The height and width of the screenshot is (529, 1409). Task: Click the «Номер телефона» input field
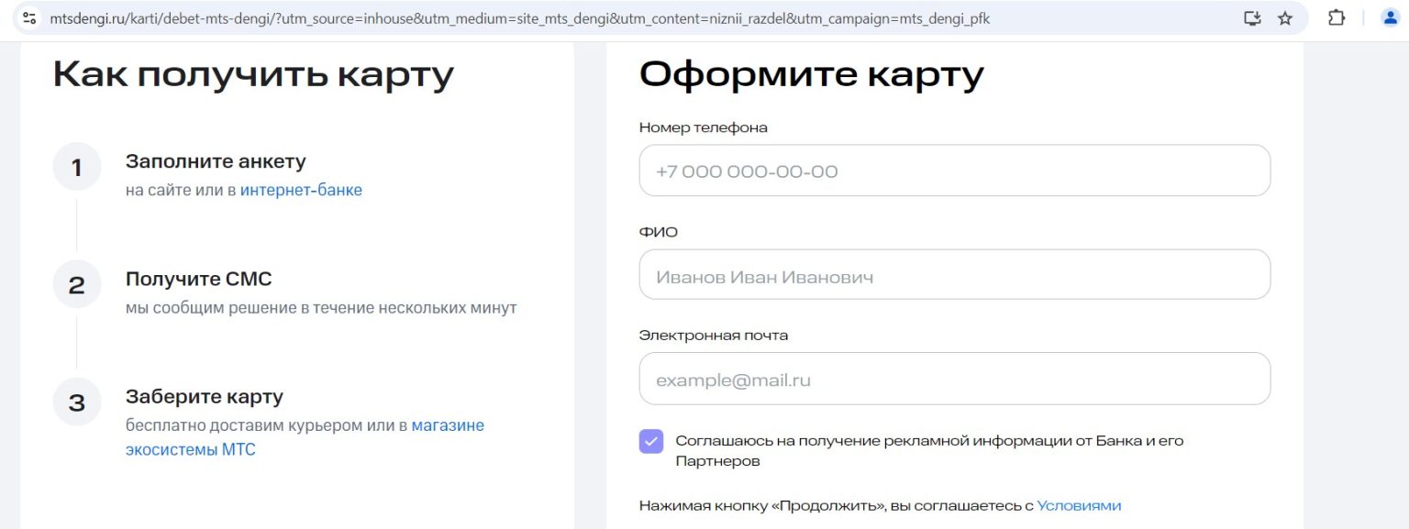954,171
